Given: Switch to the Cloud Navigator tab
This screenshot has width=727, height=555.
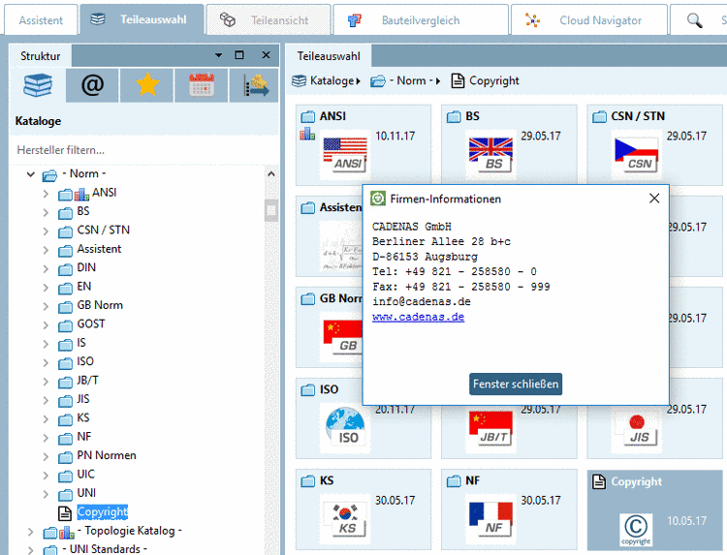Looking at the screenshot, I should point(588,20).
